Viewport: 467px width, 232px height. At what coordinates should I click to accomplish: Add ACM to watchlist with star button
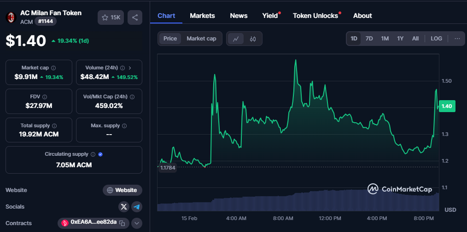click(111, 17)
